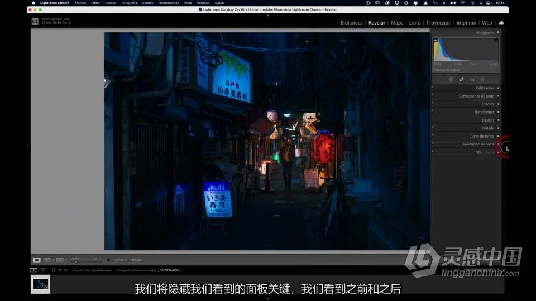Image resolution: width=536 pixels, height=301 pixels.
Task: Open the Imprimir module
Action: pyautogui.click(x=466, y=22)
